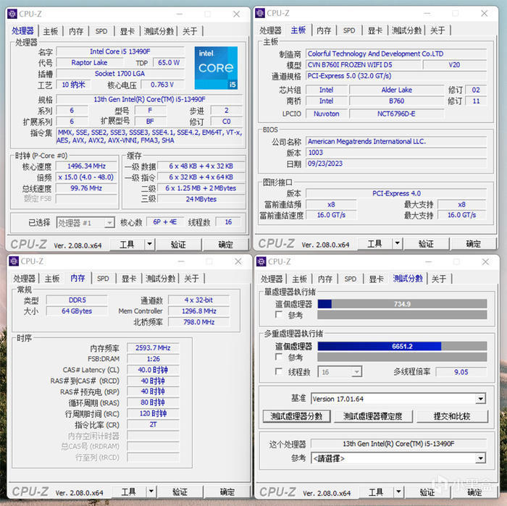This screenshot has width=507, height=506.
Task: Click the multi-thread score bar showing 6651.2
Action: 402,346
